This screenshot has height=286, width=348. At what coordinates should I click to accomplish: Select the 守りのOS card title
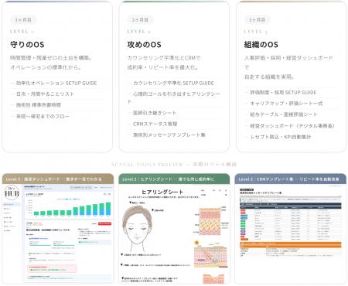coord(27,45)
